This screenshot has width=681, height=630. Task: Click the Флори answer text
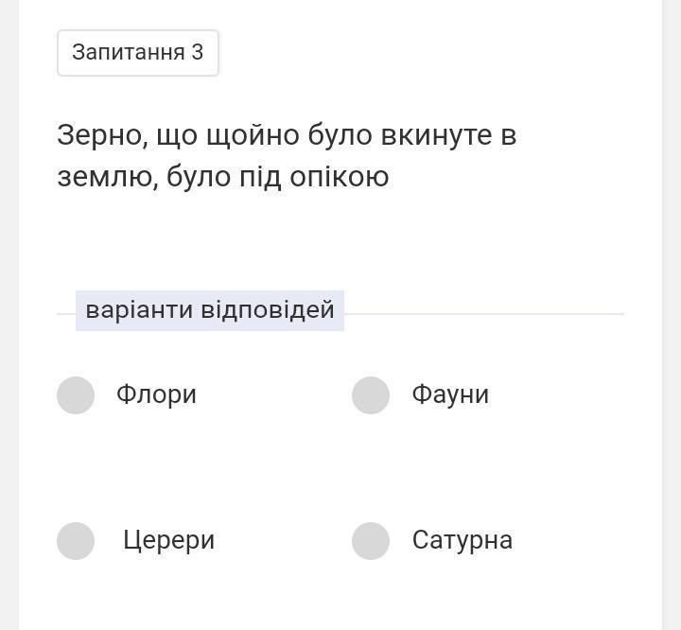tap(156, 394)
